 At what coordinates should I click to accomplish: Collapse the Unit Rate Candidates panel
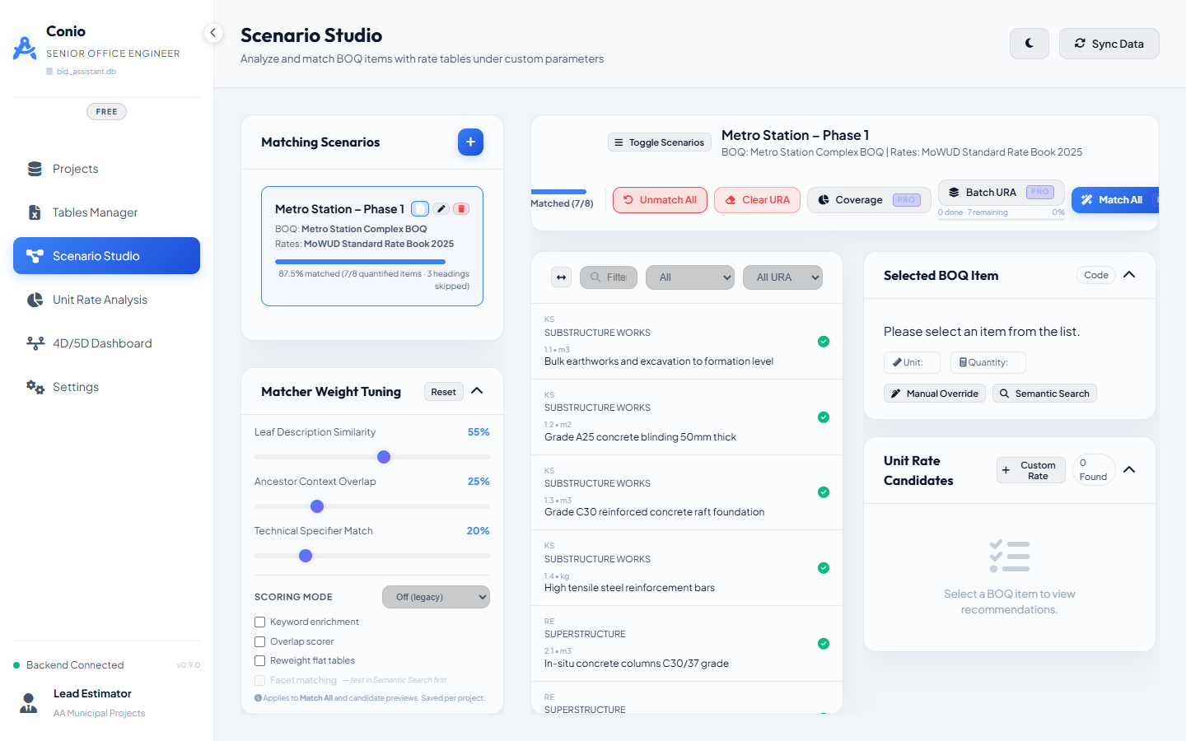point(1129,470)
